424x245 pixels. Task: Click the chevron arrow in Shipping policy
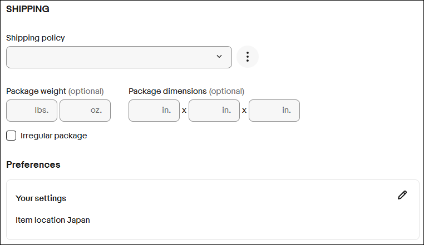coord(219,57)
